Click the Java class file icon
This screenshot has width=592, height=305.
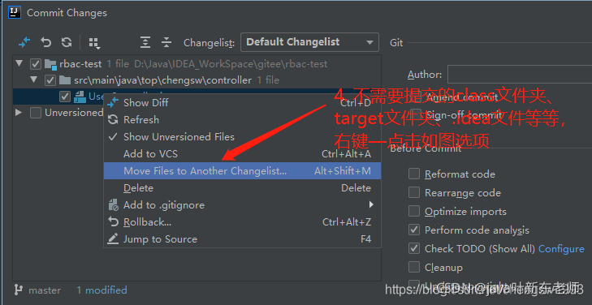(80, 97)
